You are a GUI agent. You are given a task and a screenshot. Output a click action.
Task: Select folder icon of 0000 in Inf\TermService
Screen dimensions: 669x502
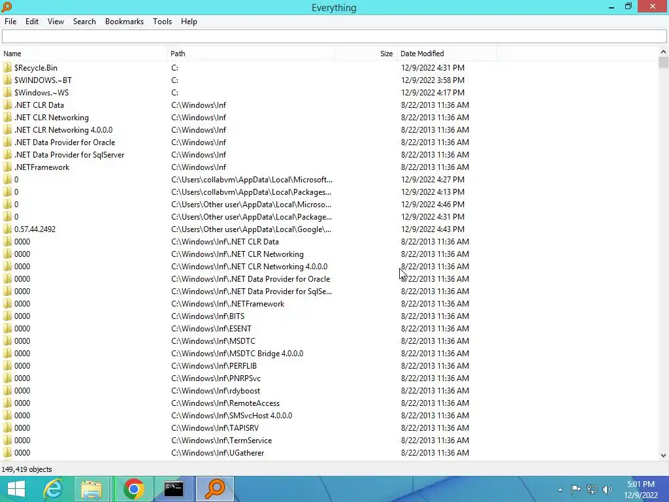point(7,440)
